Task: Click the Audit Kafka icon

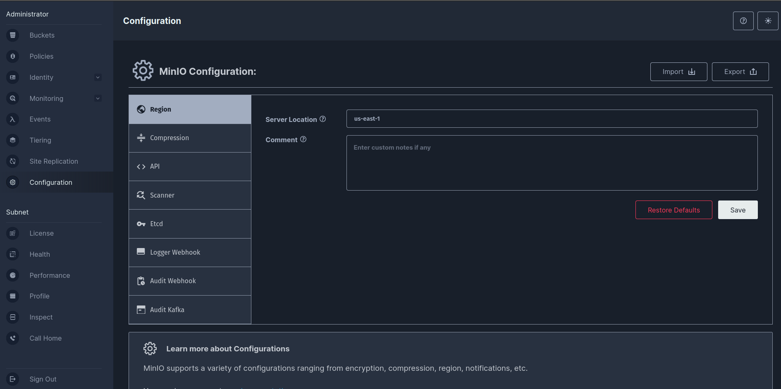Action: pos(141,310)
